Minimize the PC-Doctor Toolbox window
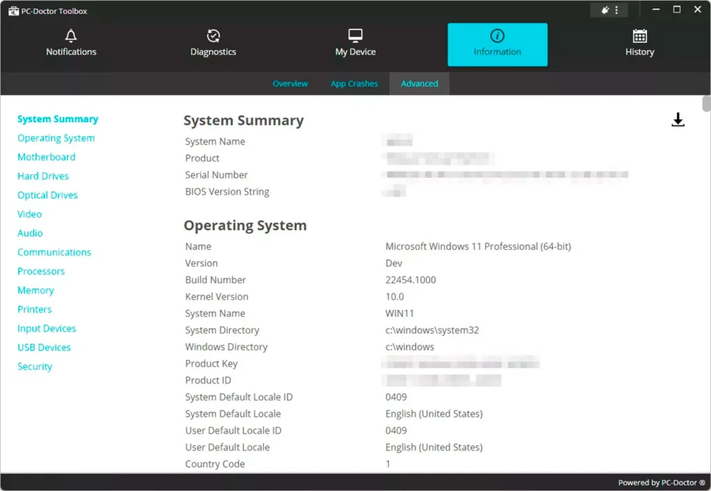 click(x=655, y=10)
